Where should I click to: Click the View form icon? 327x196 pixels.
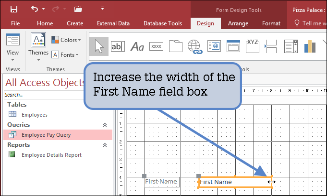click(13, 40)
